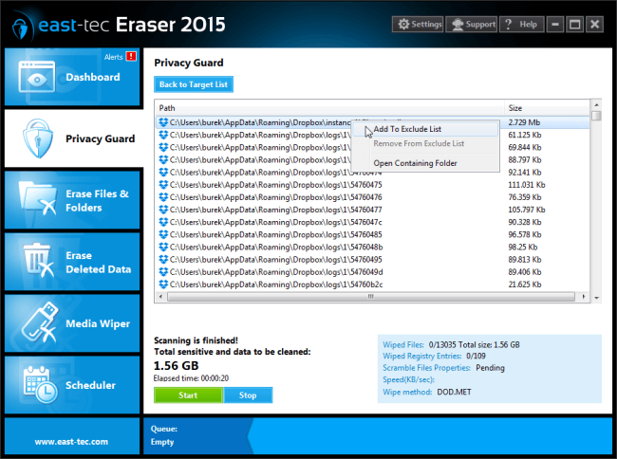
Task: Switch to Erase Deleted Data section
Action: pyautogui.click(x=72, y=262)
